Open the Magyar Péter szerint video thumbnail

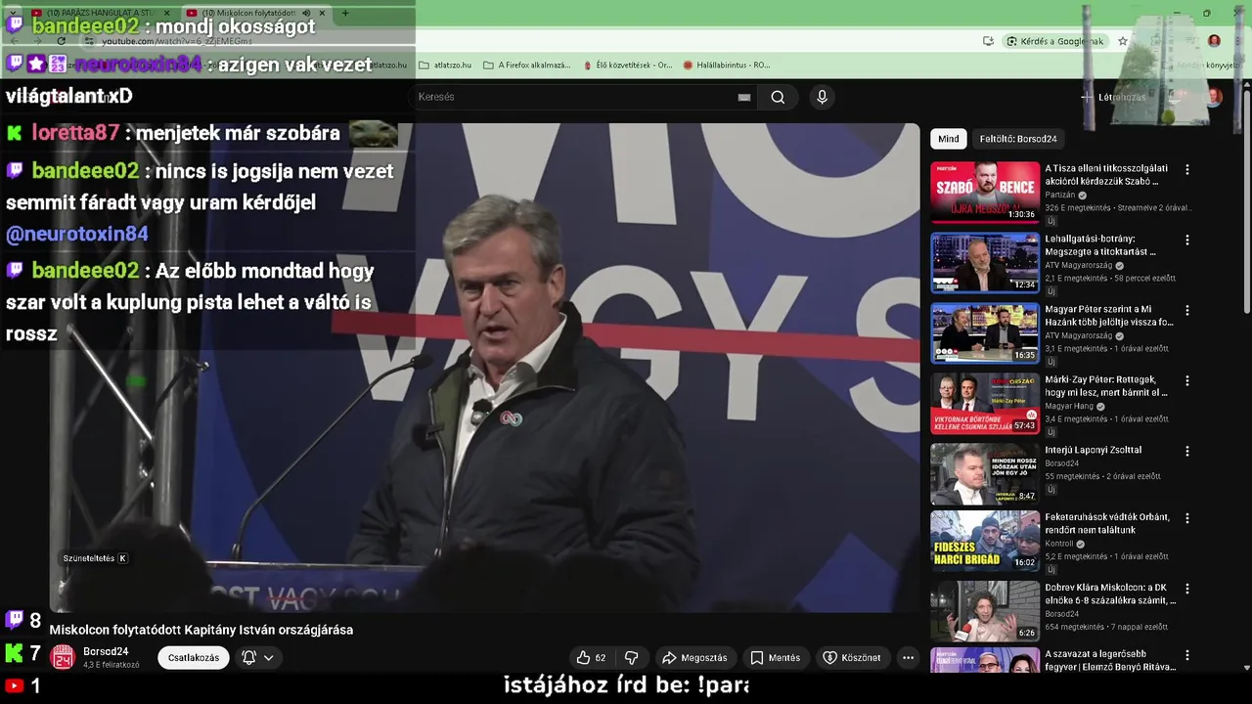pos(985,333)
